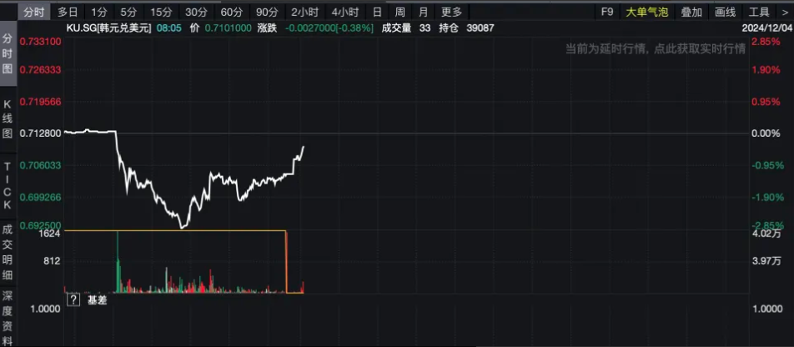Open the 成交明细 trade details panel
Viewport: 794px width, 347px height.
pos(8,250)
